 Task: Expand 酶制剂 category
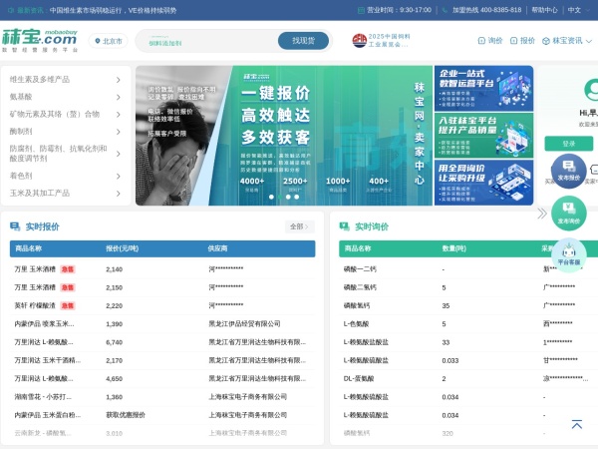pos(65,132)
